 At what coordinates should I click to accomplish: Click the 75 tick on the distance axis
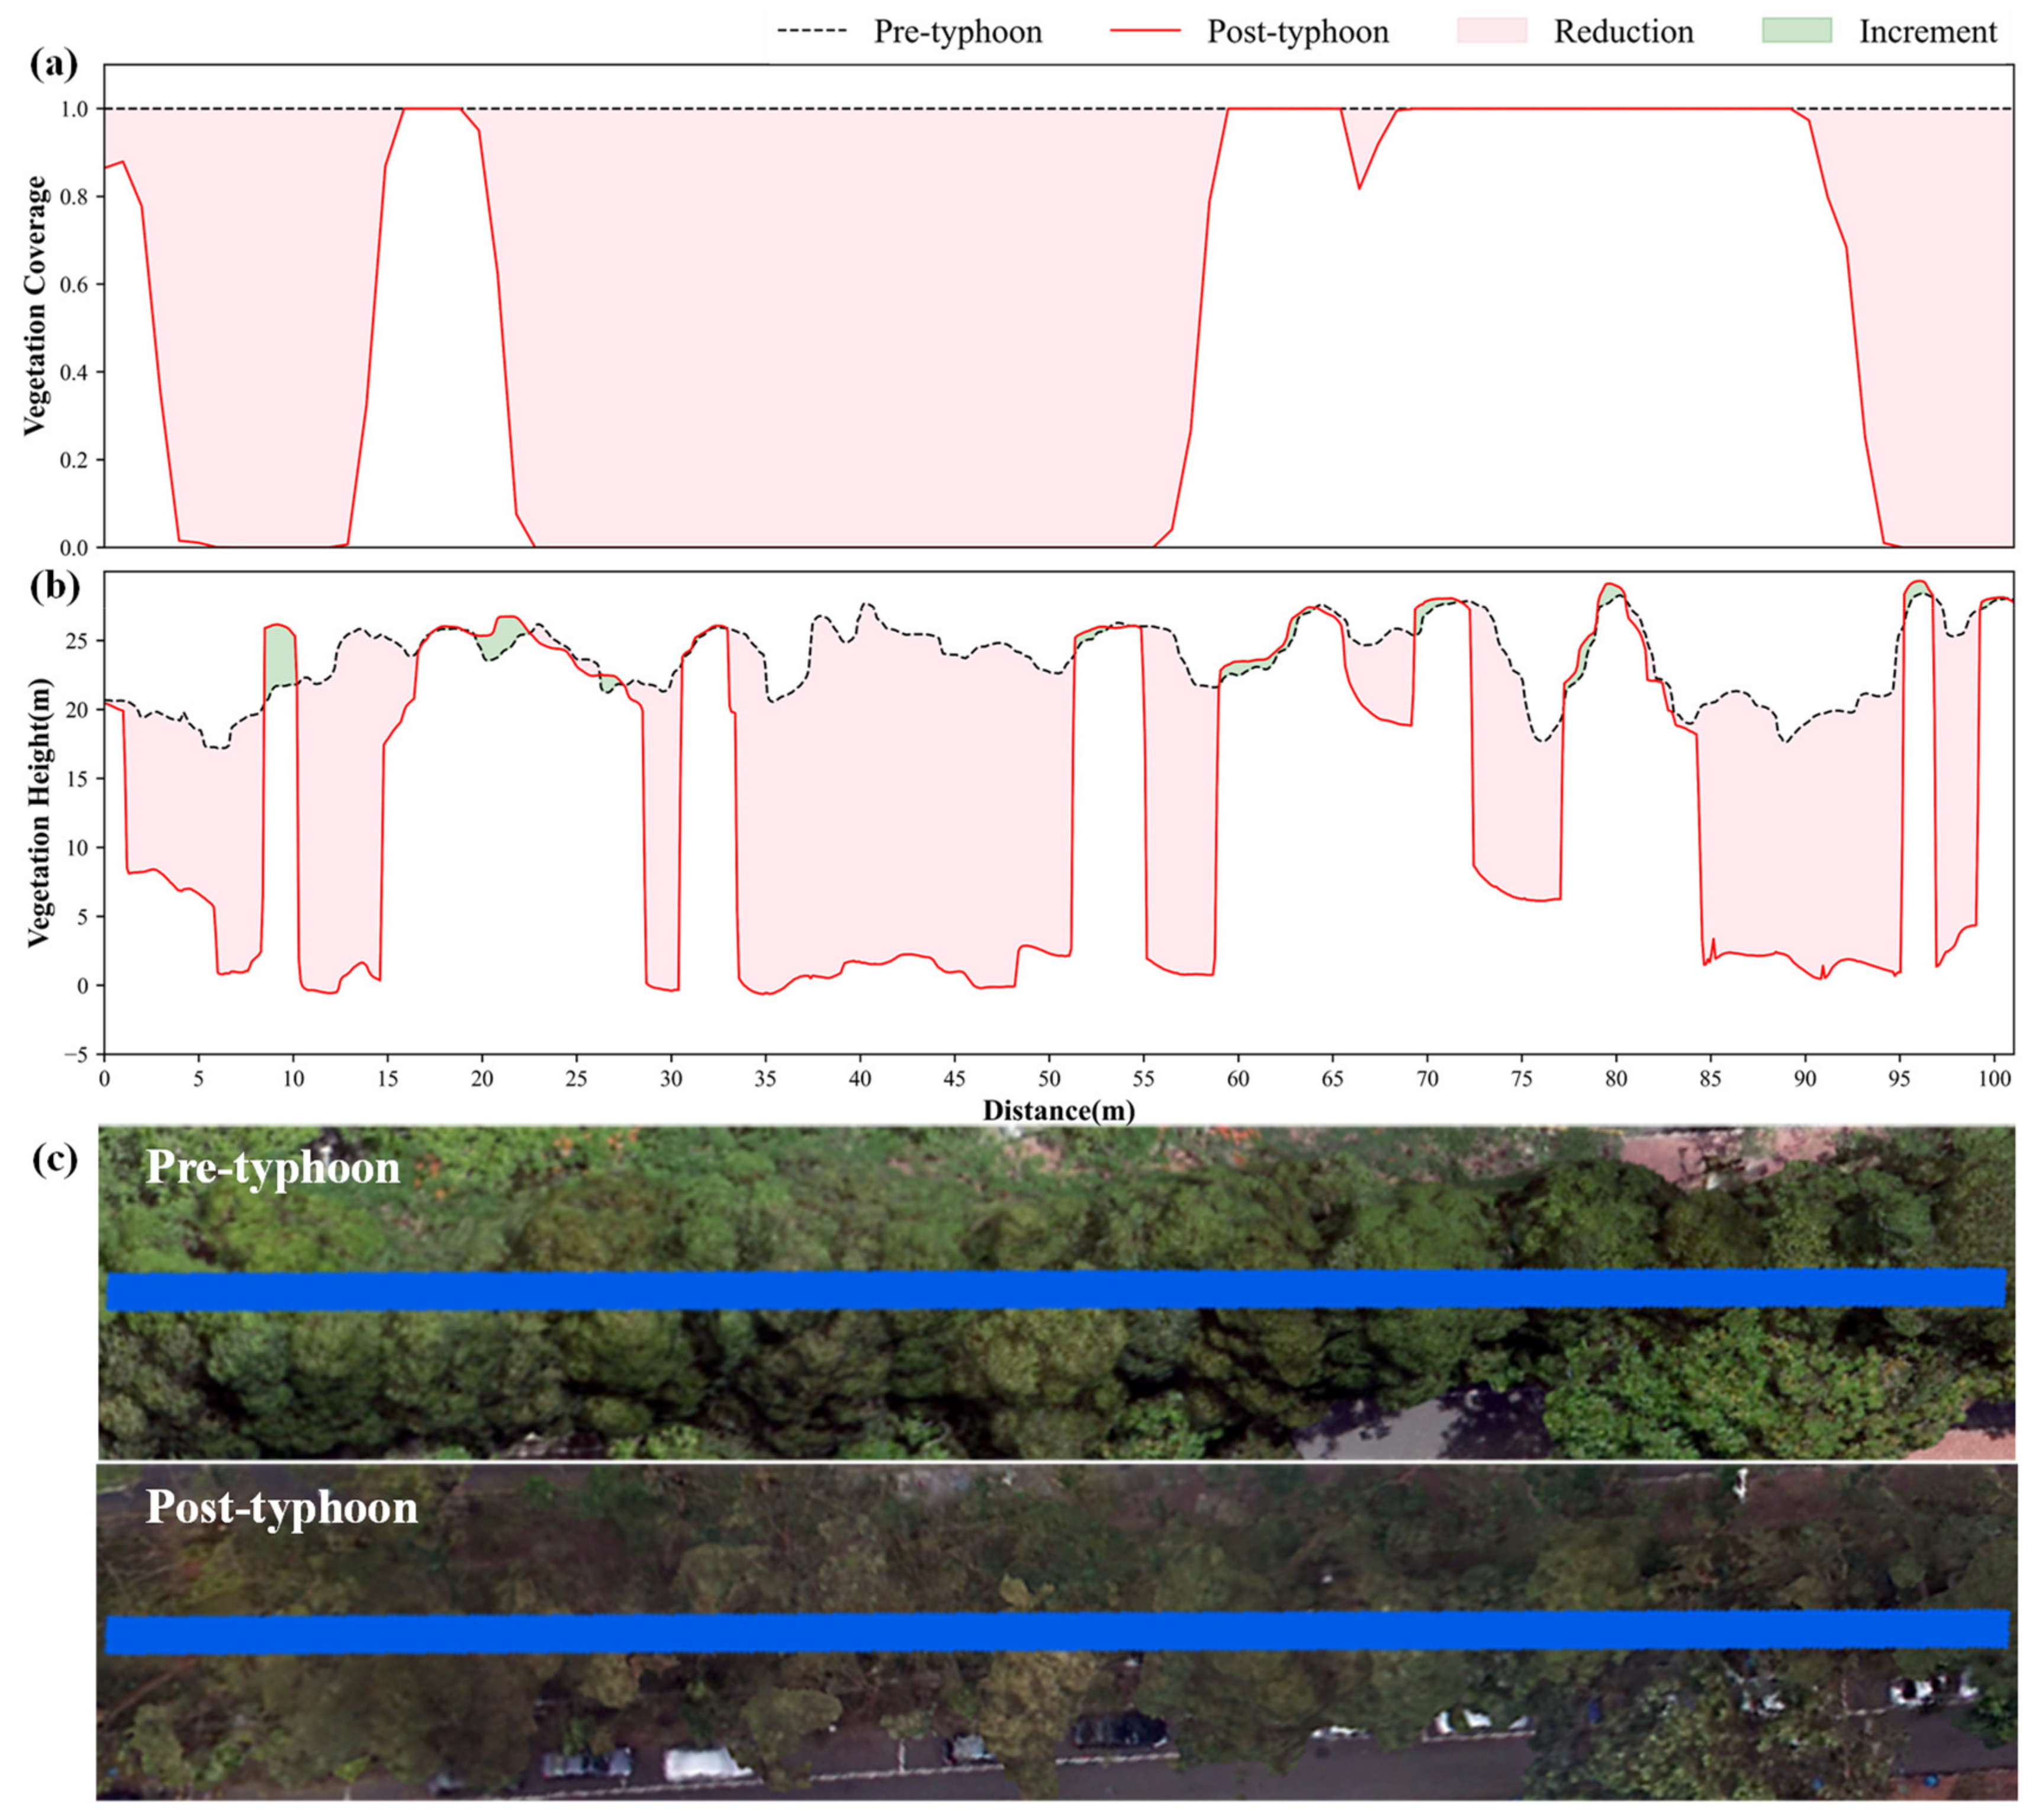click(x=1522, y=1079)
